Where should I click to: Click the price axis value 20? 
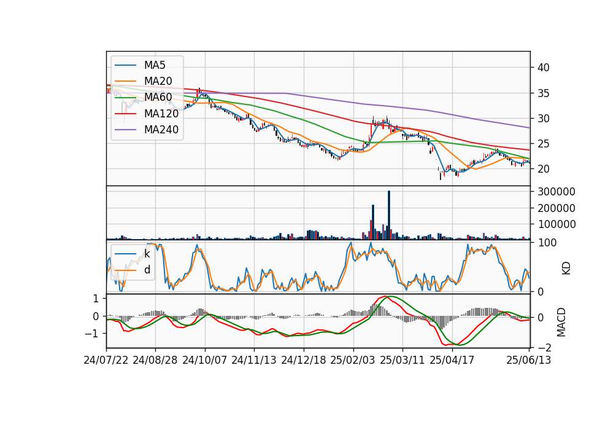tap(544, 169)
